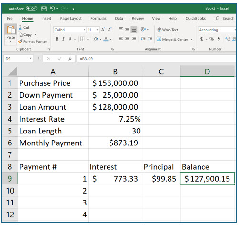The width and height of the screenshot is (239, 225).
Task: Click Top Align icon
Action: pyautogui.click(x=121, y=30)
